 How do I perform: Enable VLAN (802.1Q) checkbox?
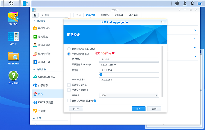coord(69,101)
